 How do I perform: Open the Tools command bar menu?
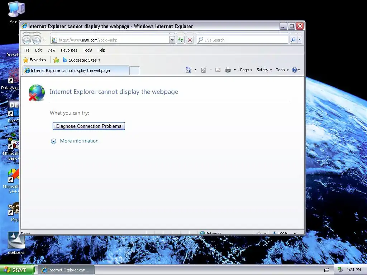[282, 70]
